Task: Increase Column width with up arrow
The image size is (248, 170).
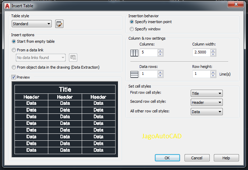Action: (x=213, y=51)
